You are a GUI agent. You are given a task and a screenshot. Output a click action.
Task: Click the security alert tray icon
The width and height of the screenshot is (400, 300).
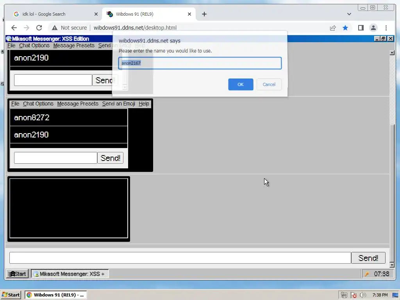point(353,295)
